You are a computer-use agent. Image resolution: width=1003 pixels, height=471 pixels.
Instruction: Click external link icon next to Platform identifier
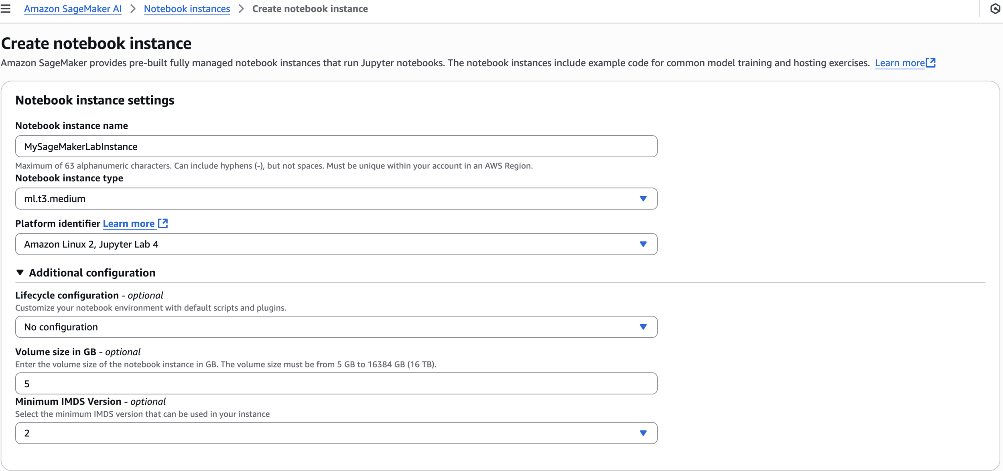click(x=163, y=223)
